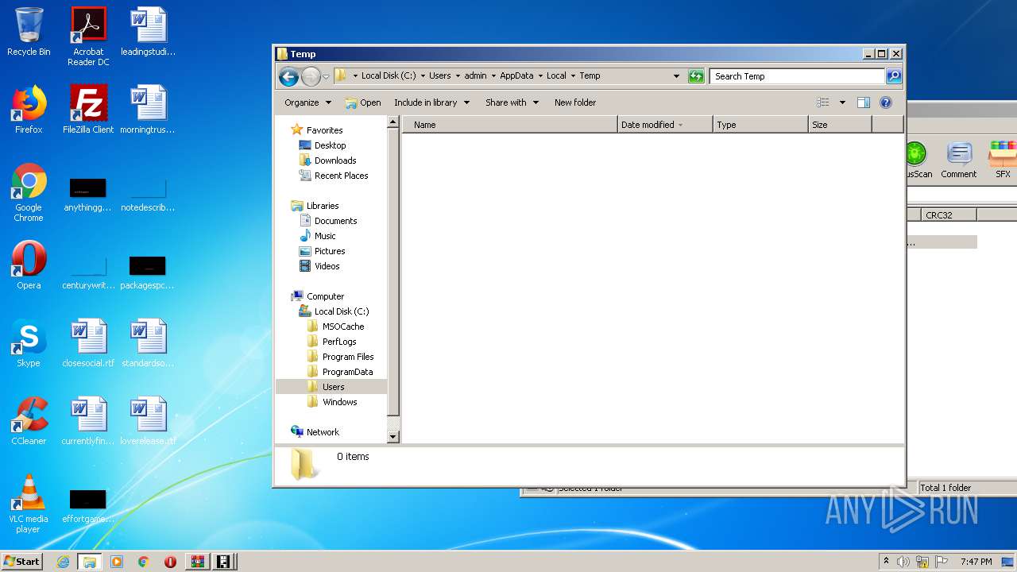
Task: Open the Start menu
Action: tap(22, 562)
